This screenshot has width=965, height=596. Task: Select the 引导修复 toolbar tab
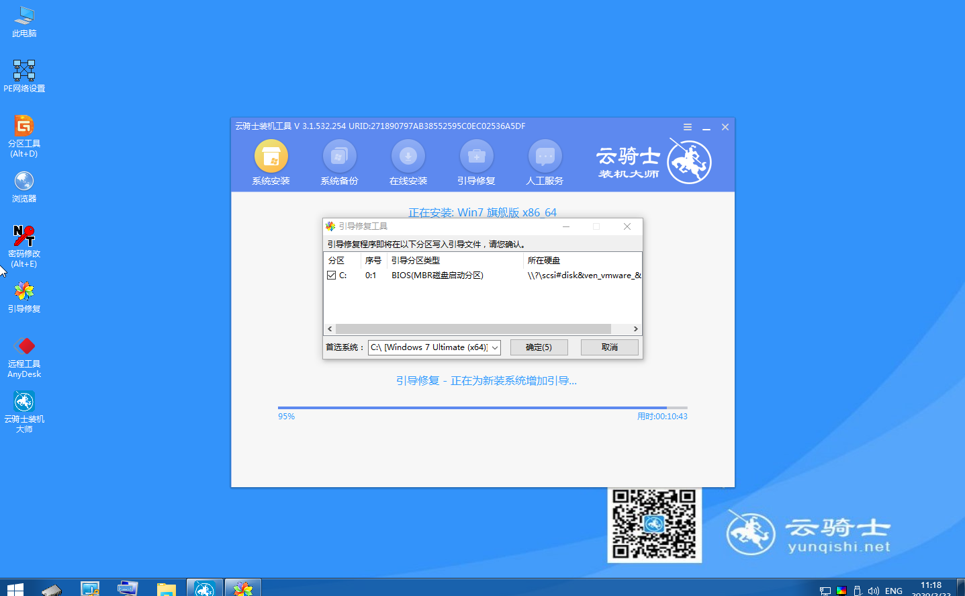point(476,161)
